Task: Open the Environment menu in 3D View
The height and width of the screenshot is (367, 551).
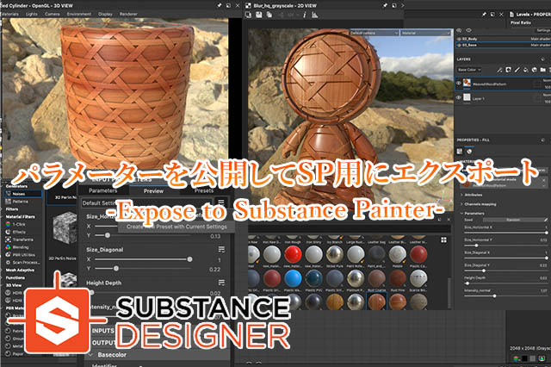Action: (79, 14)
